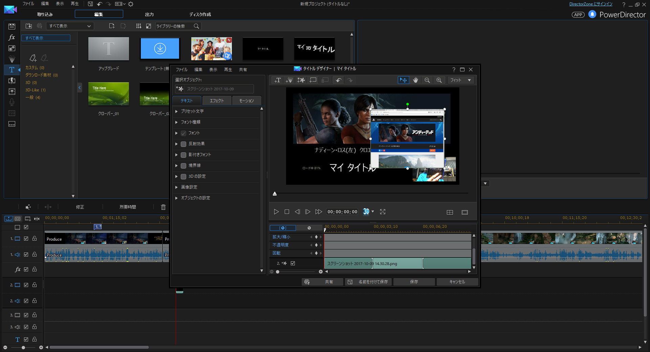Viewport: 650px width, 352px height.
Task: Select the クローバー_01 title thumbnail
Action: point(108,94)
